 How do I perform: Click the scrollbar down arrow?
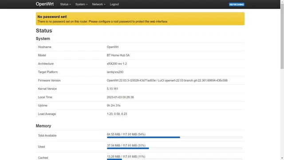coord(282,158)
